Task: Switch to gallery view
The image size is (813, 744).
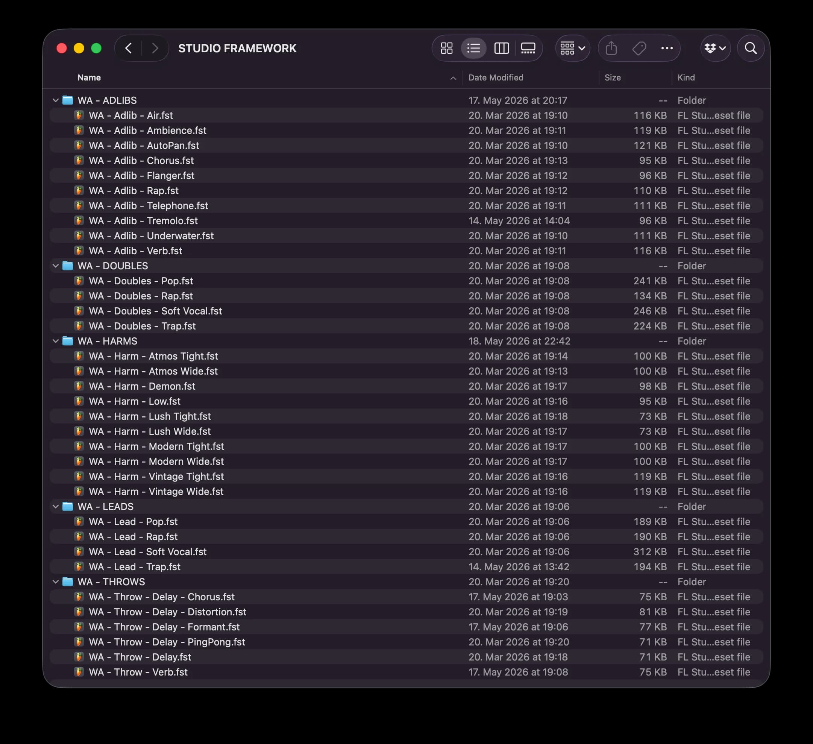Action: [x=528, y=49]
